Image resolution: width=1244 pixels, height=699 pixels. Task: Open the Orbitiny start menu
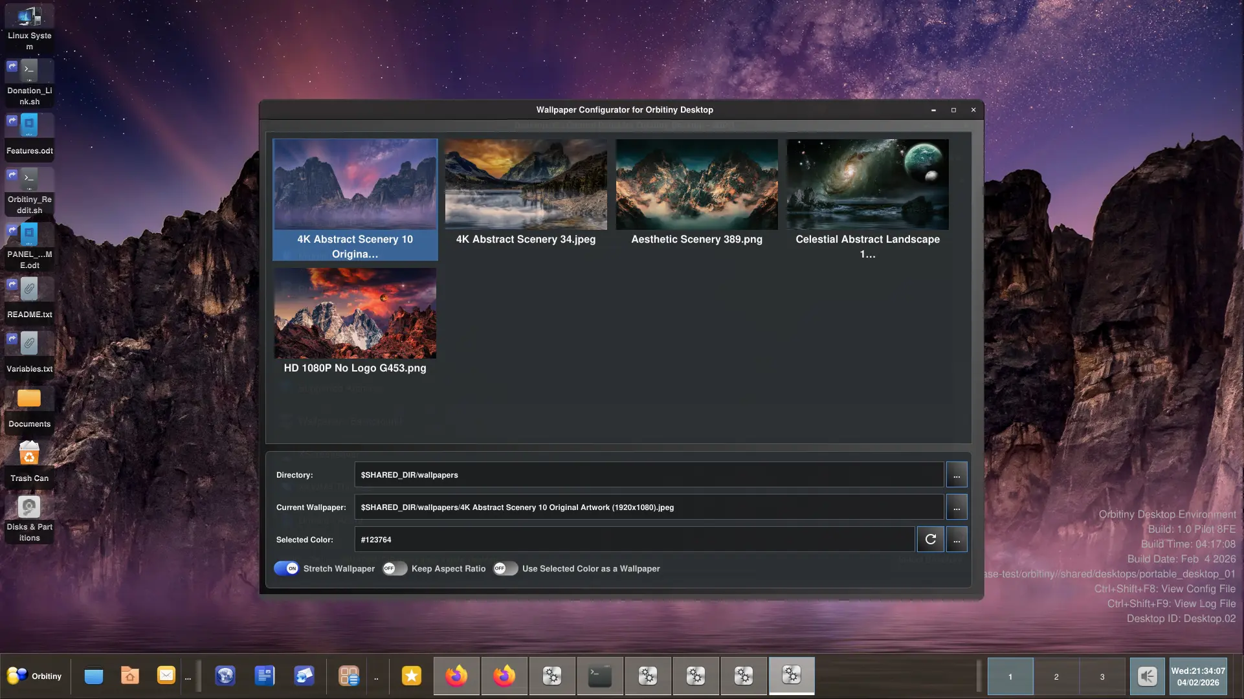coord(34,676)
